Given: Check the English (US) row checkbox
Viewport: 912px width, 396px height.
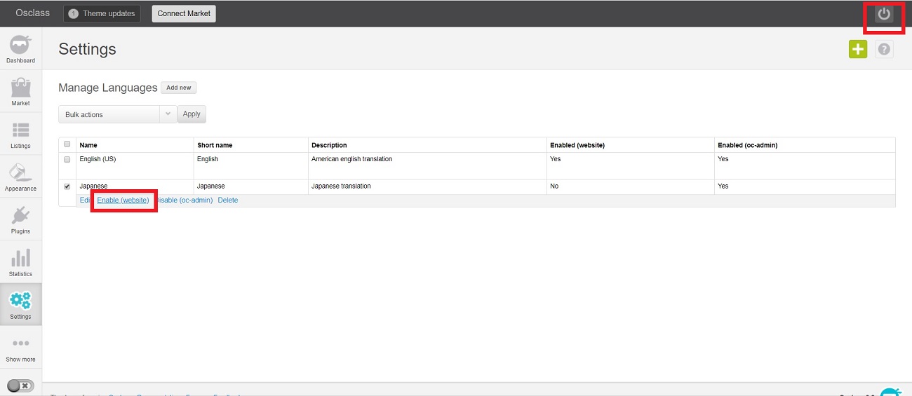Looking at the screenshot, I should tap(67, 160).
